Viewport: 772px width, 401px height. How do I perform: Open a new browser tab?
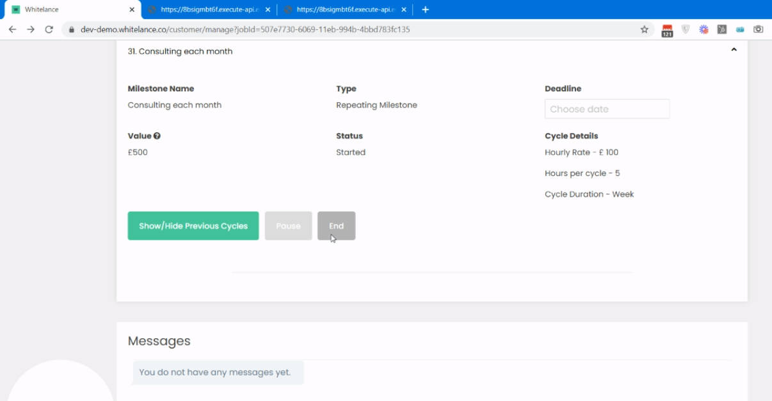pyautogui.click(x=426, y=10)
